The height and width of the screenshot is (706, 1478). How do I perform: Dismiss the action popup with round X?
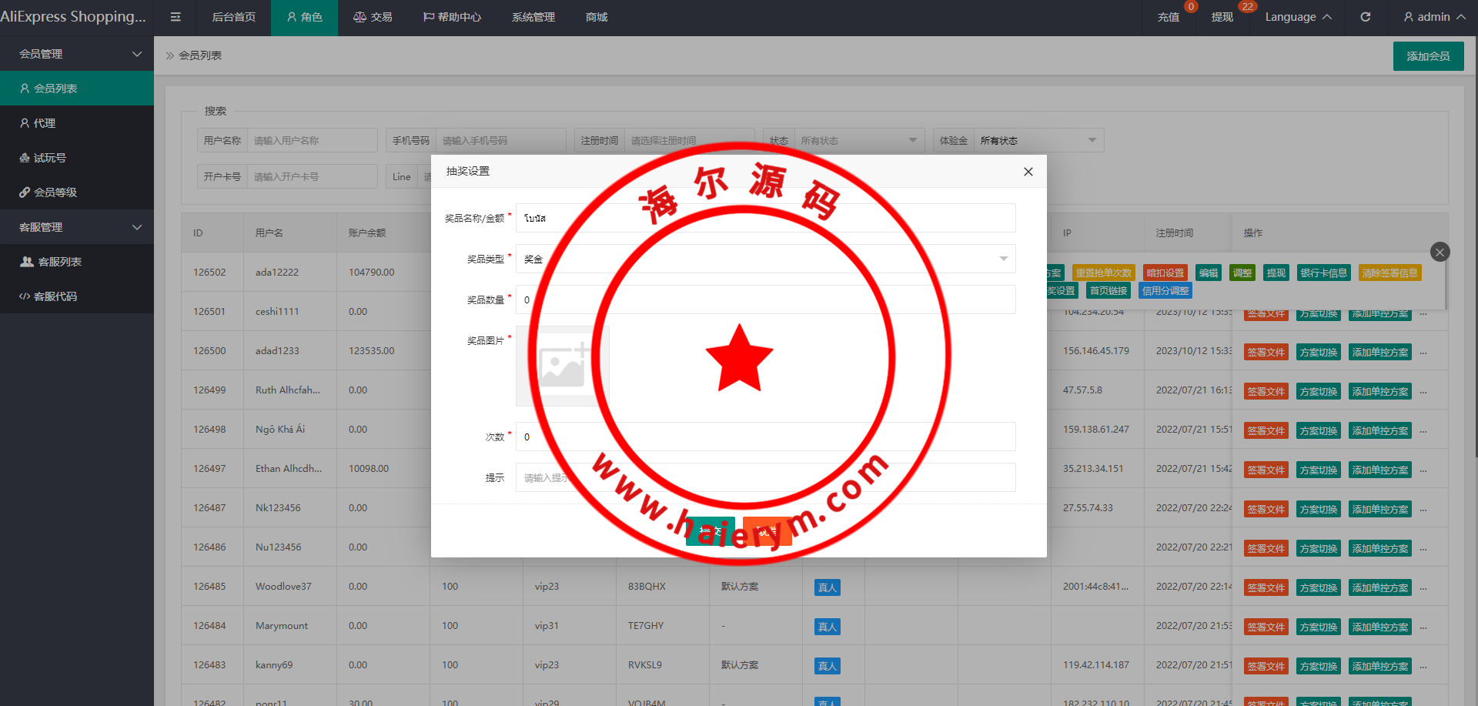[x=1440, y=252]
